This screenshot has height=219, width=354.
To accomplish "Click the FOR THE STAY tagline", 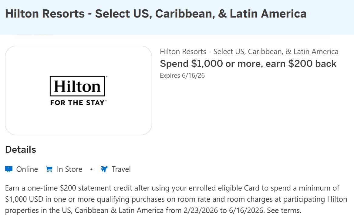I will click(79, 103).
